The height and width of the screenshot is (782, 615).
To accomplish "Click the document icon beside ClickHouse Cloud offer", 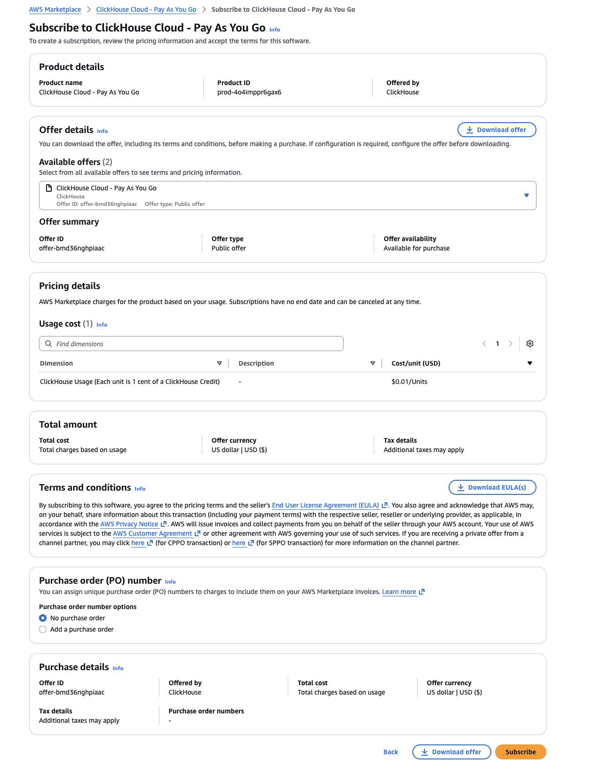I will [x=48, y=188].
